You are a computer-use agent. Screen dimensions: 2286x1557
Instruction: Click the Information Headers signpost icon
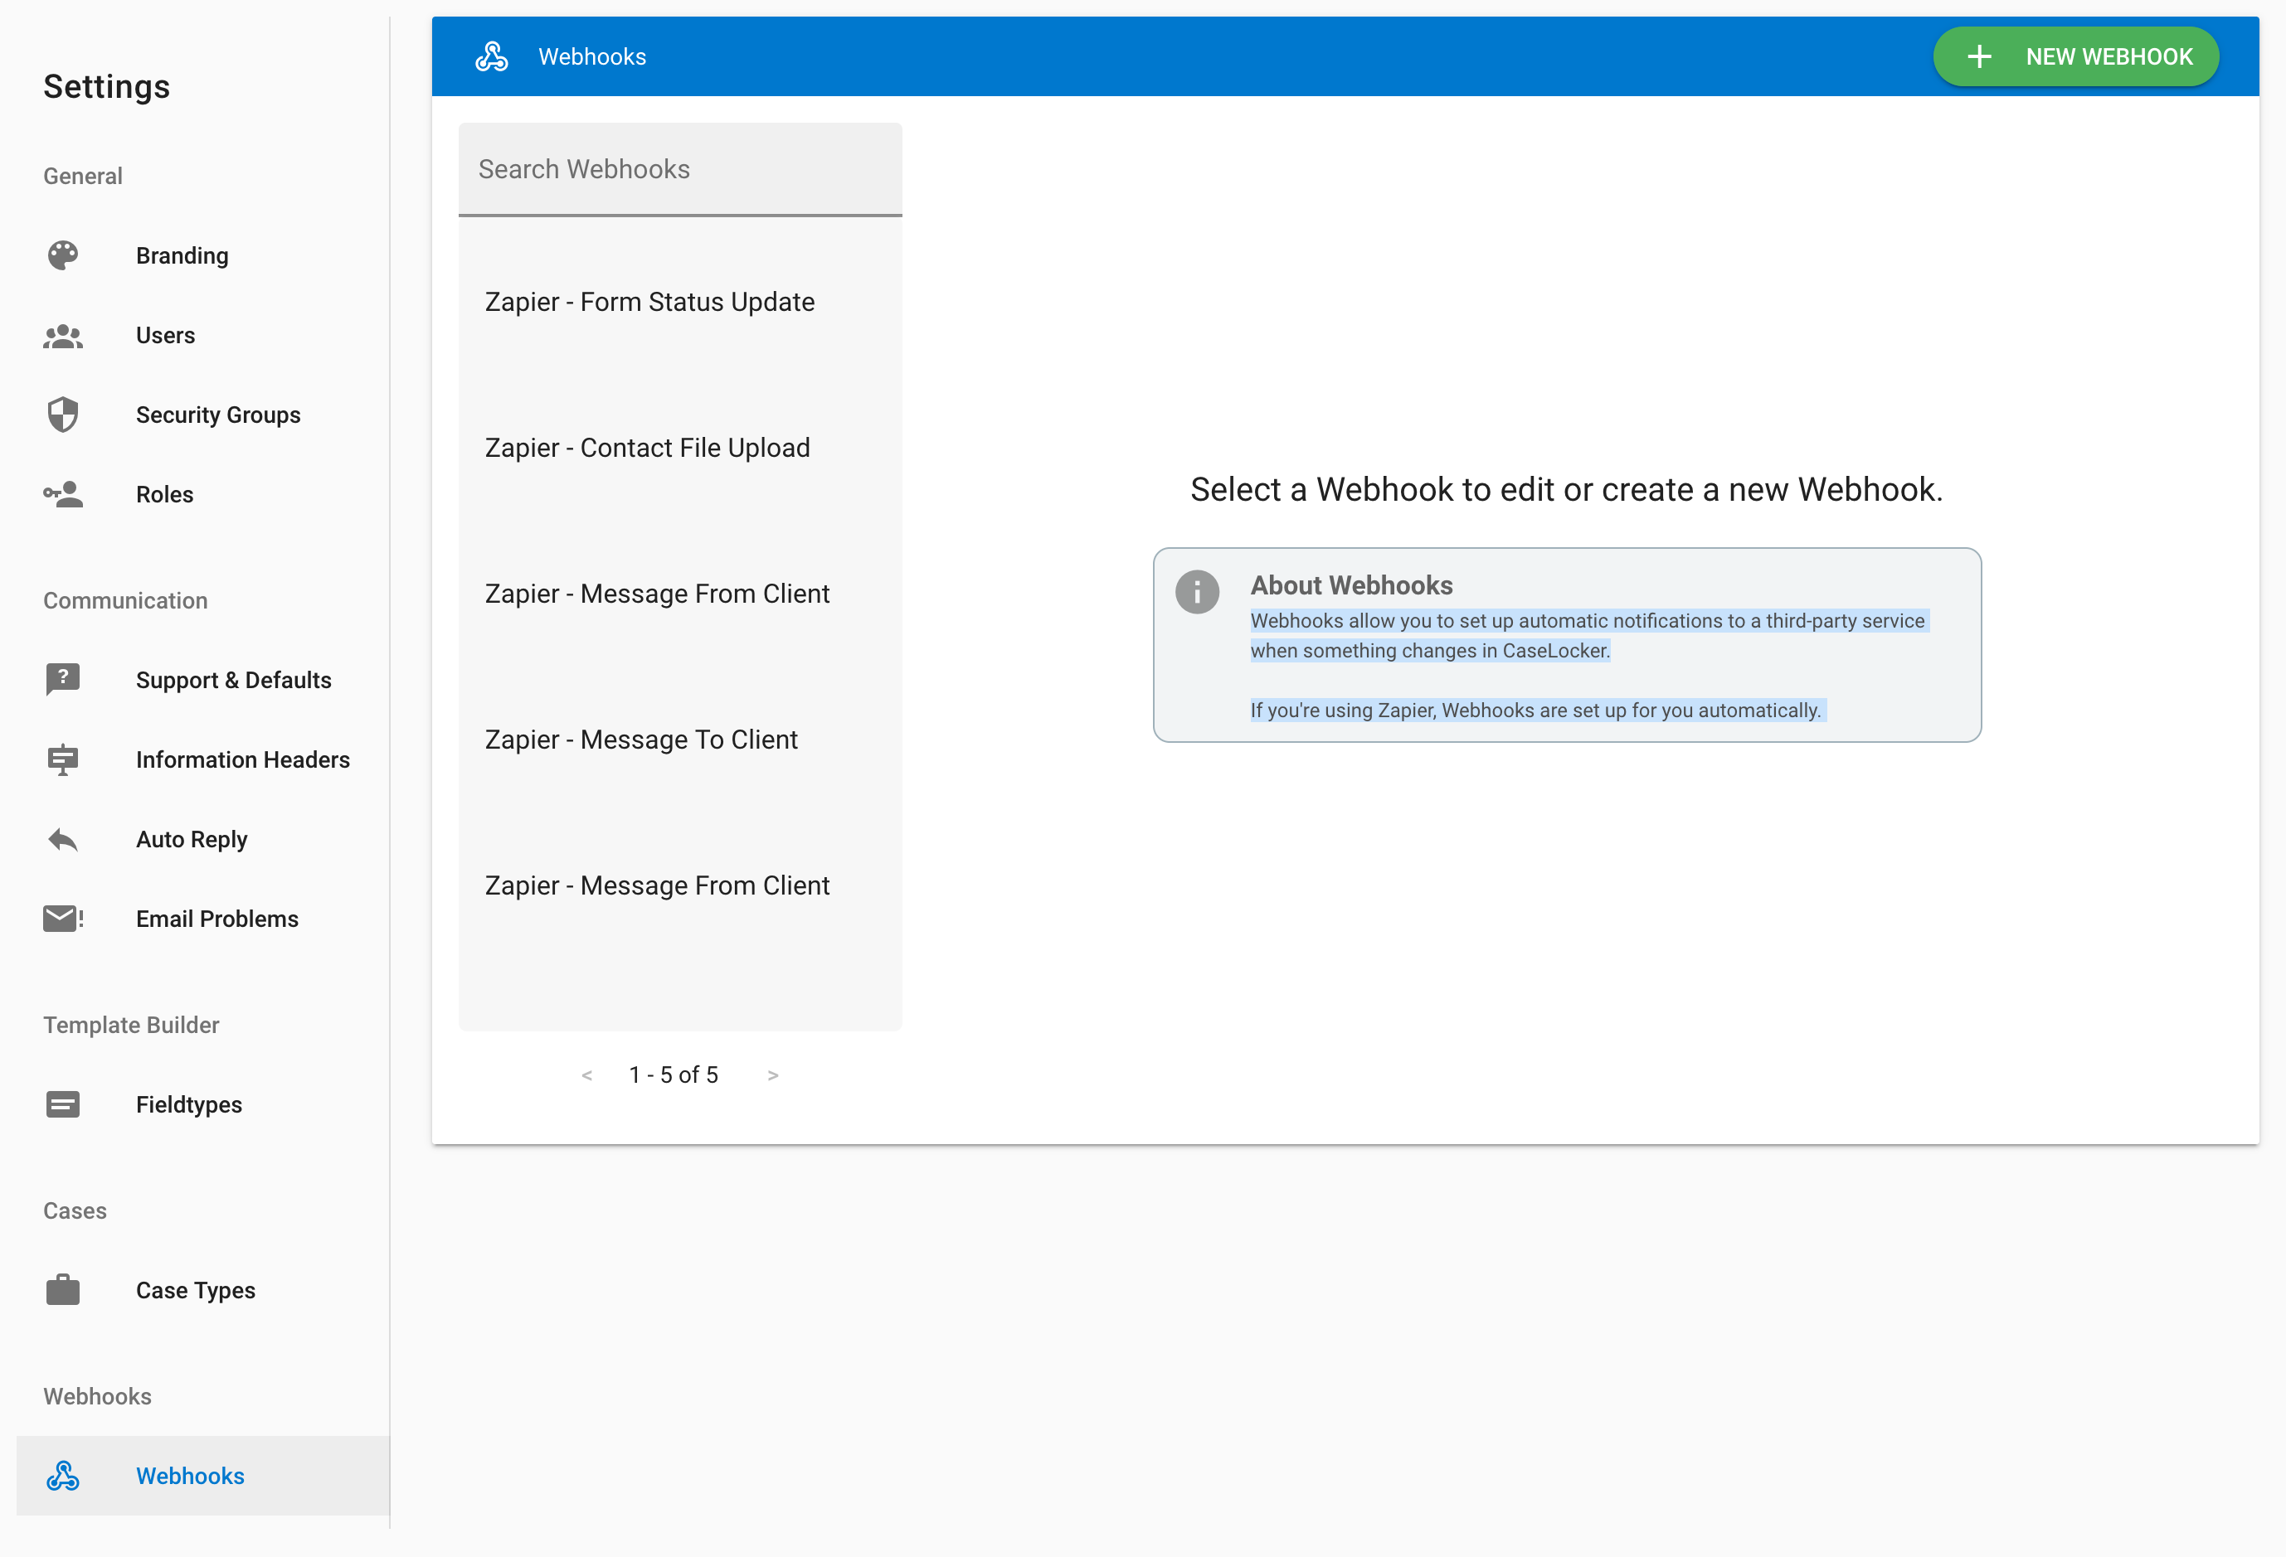point(63,759)
